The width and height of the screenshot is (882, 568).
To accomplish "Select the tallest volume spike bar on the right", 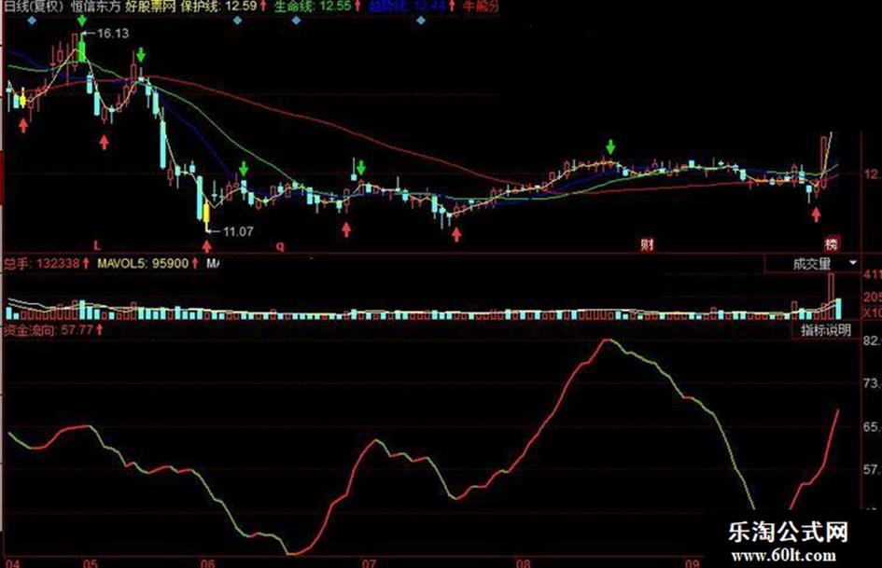I will click(x=831, y=297).
